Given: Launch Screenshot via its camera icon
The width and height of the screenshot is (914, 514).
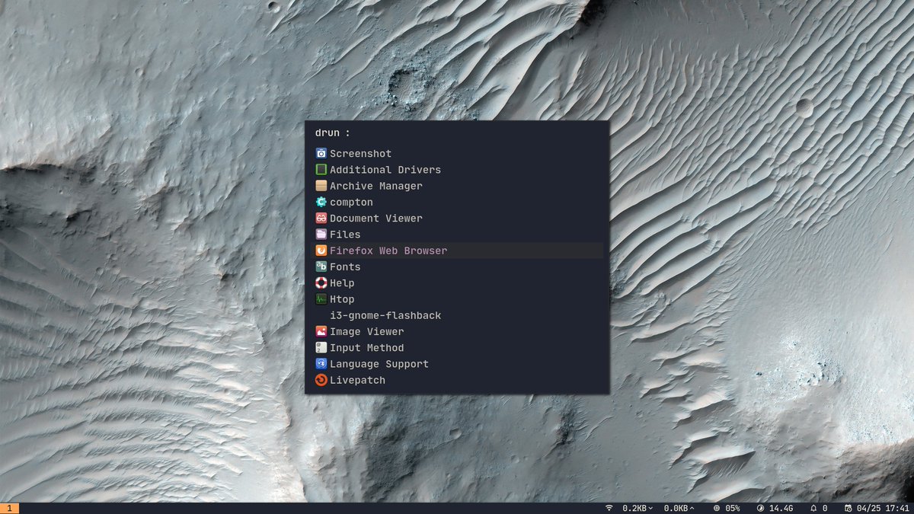Looking at the screenshot, I should (x=321, y=153).
